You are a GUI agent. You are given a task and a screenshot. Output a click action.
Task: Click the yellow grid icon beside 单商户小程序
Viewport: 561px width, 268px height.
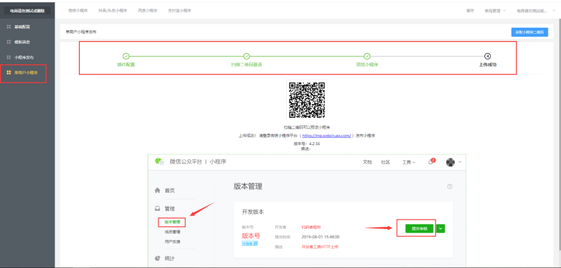pos(9,73)
